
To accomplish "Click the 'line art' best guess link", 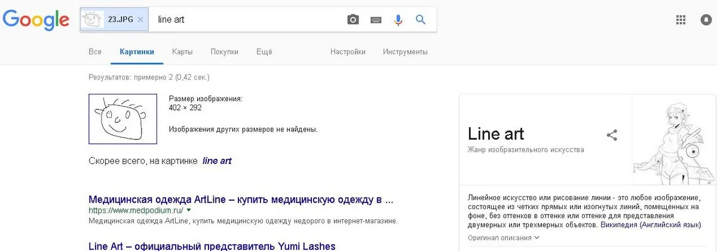I will tap(217, 161).
